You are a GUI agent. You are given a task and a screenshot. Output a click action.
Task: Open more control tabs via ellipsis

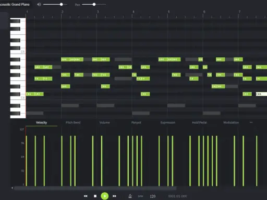click(x=251, y=122)
